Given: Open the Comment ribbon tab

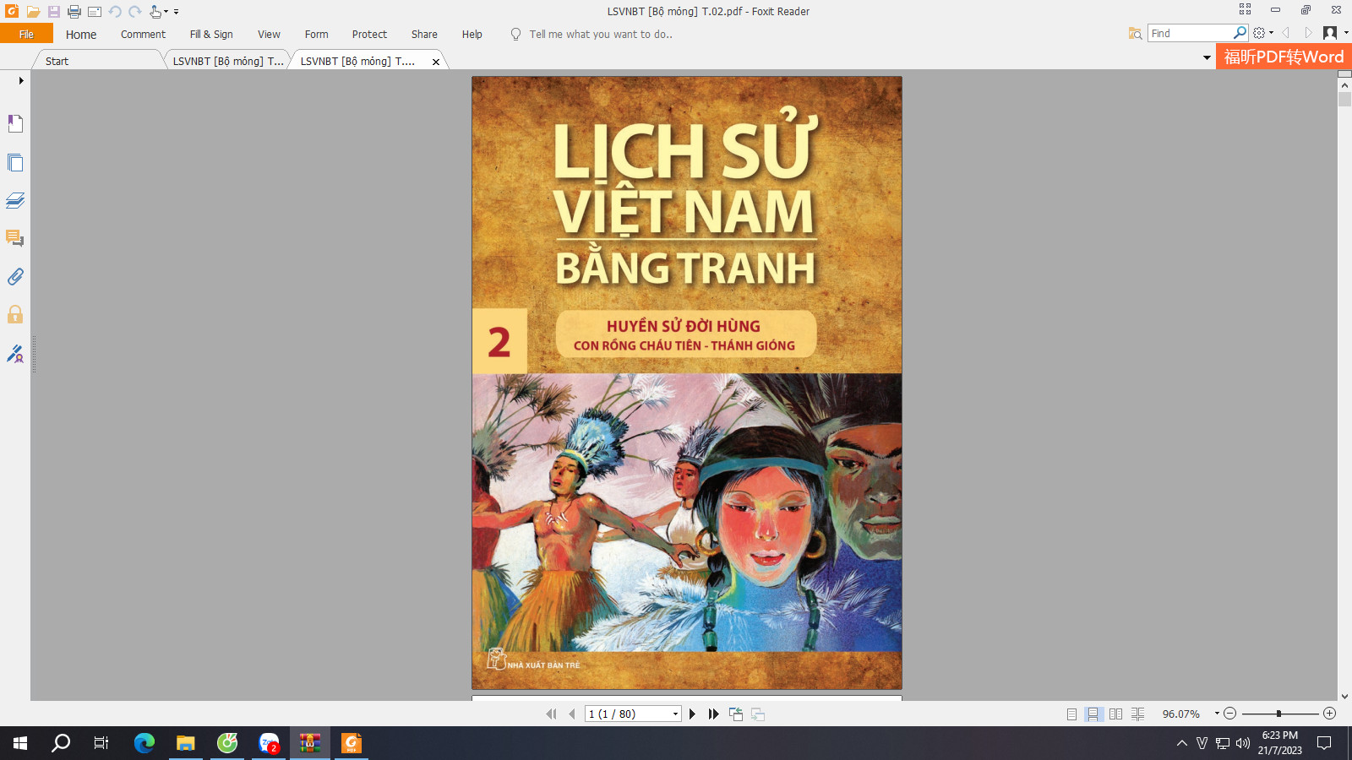Looking at the screenshot, I should (x=143, y=35).
